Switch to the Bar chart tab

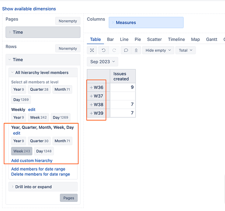point(110,39)
